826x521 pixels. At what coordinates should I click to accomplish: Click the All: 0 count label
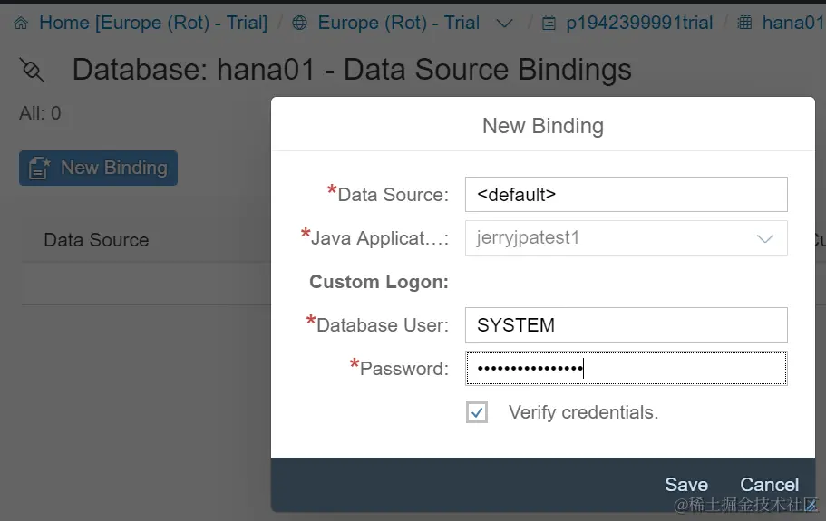[40, 113]
